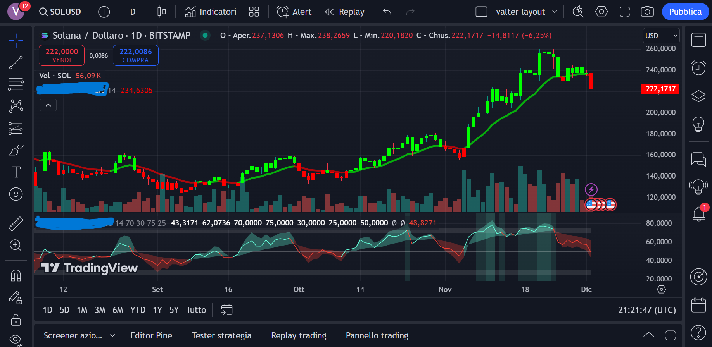Open the Tester strategia tab

[x=221, y=335]
